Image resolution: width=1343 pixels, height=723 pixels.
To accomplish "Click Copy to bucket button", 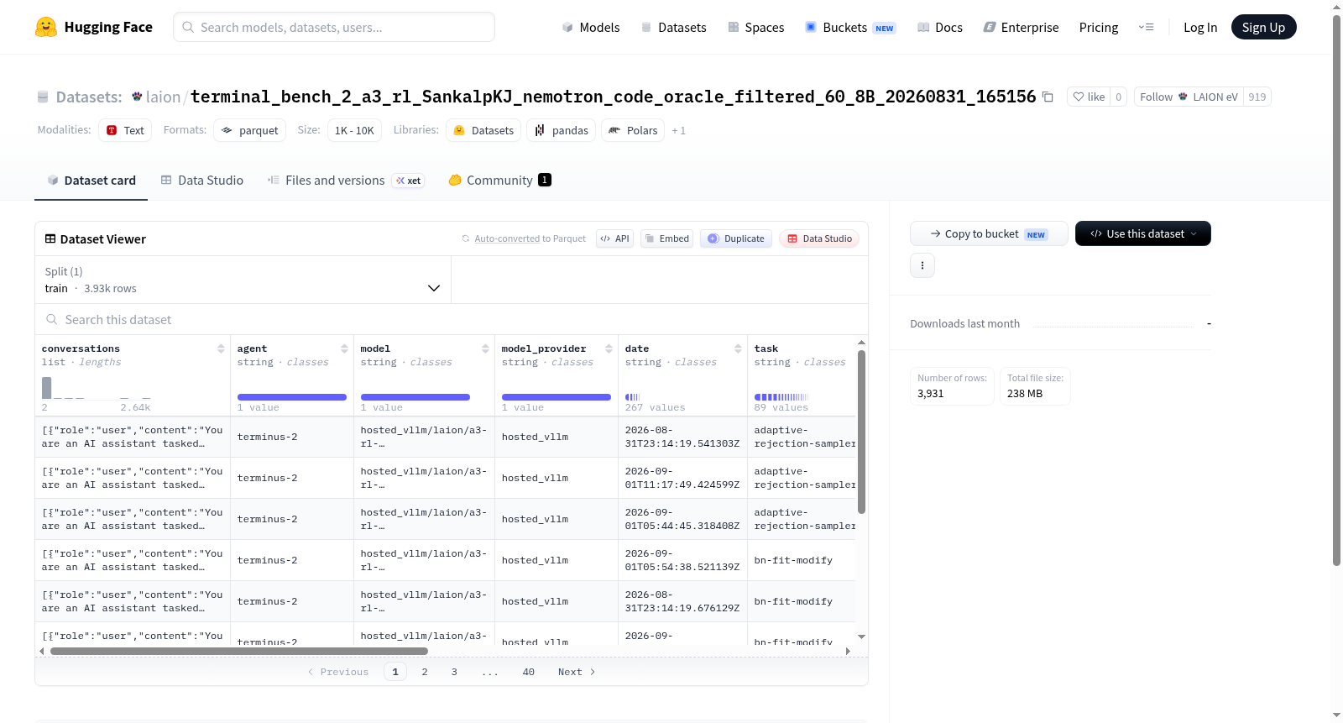I will pyautogui.click(x=989, y=233).
